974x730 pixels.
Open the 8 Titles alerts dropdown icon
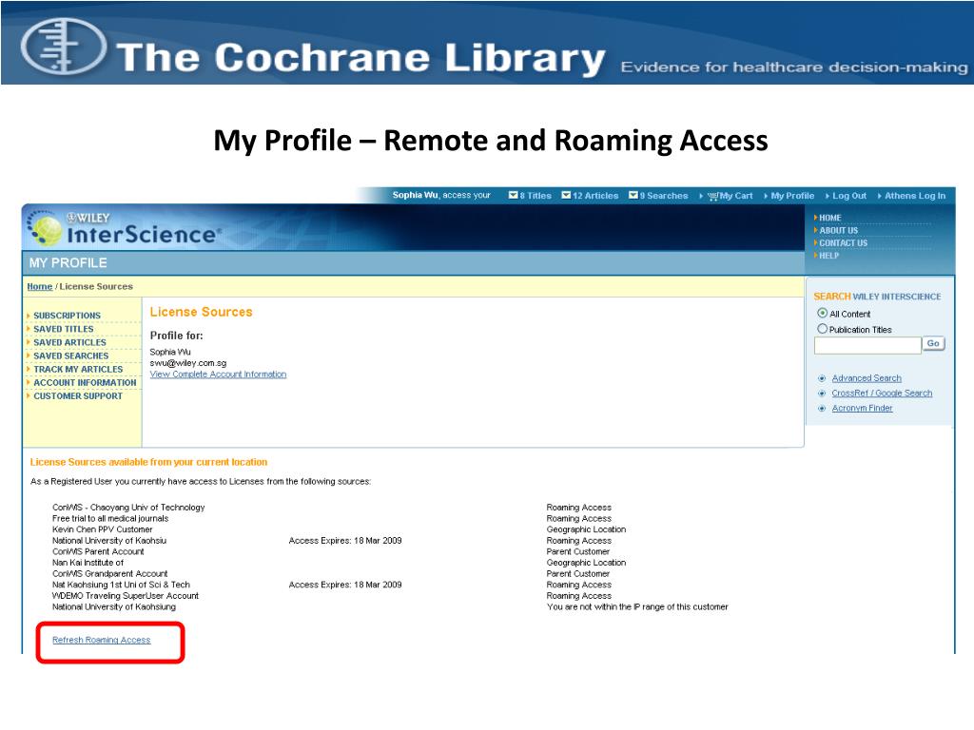click(512, 195)
